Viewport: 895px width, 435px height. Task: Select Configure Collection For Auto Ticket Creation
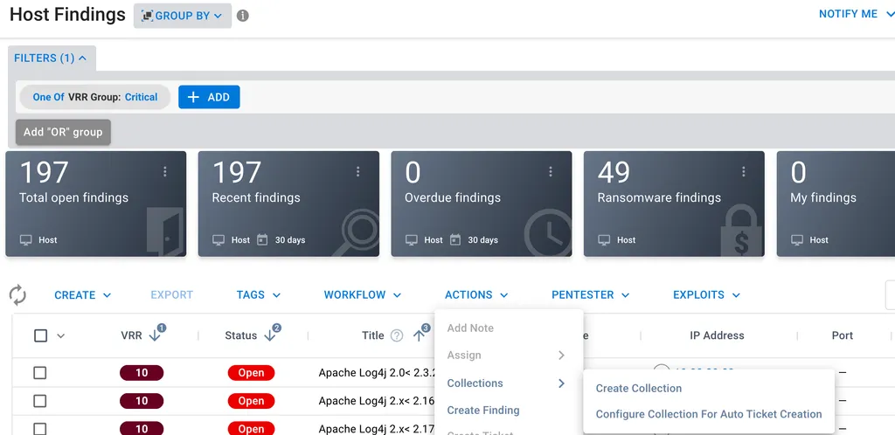click(708, 415)
